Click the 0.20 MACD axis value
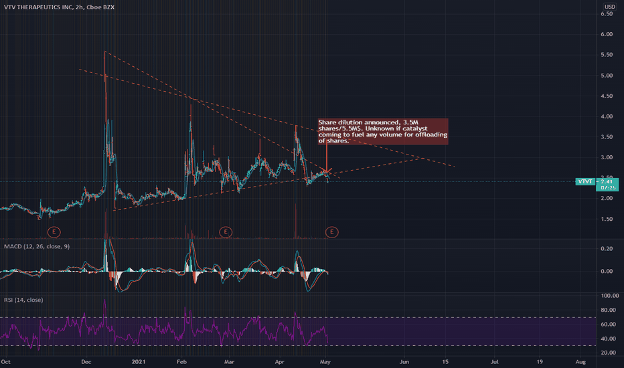The width and height of the screenshot is (624, 368). click(x=607, y=249)
